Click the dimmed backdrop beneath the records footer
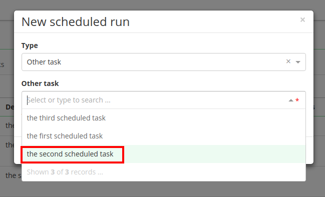This screenshot has width=325, height=197. [x=162, y=189]
